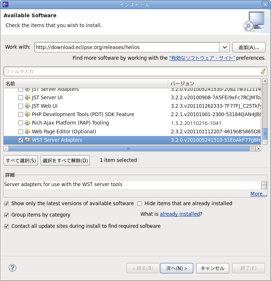Click the Rich Ajax Platform feature icon
This screenshot has height=281, width=271.
tap(28, 123)
